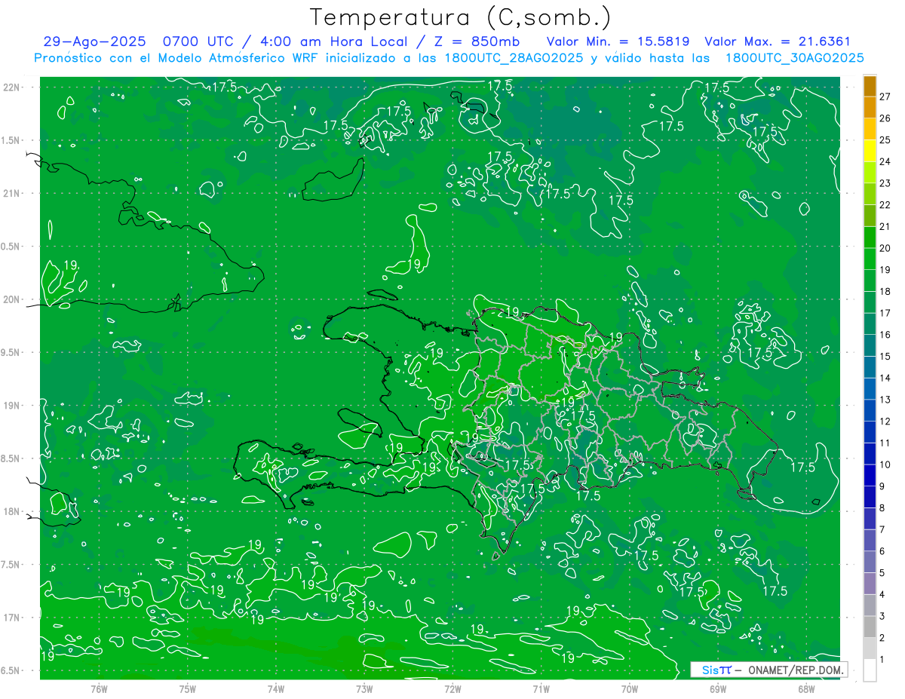Click the '9.5N' latitude axis label
This screenshot has height=699, width=905.
11,352
